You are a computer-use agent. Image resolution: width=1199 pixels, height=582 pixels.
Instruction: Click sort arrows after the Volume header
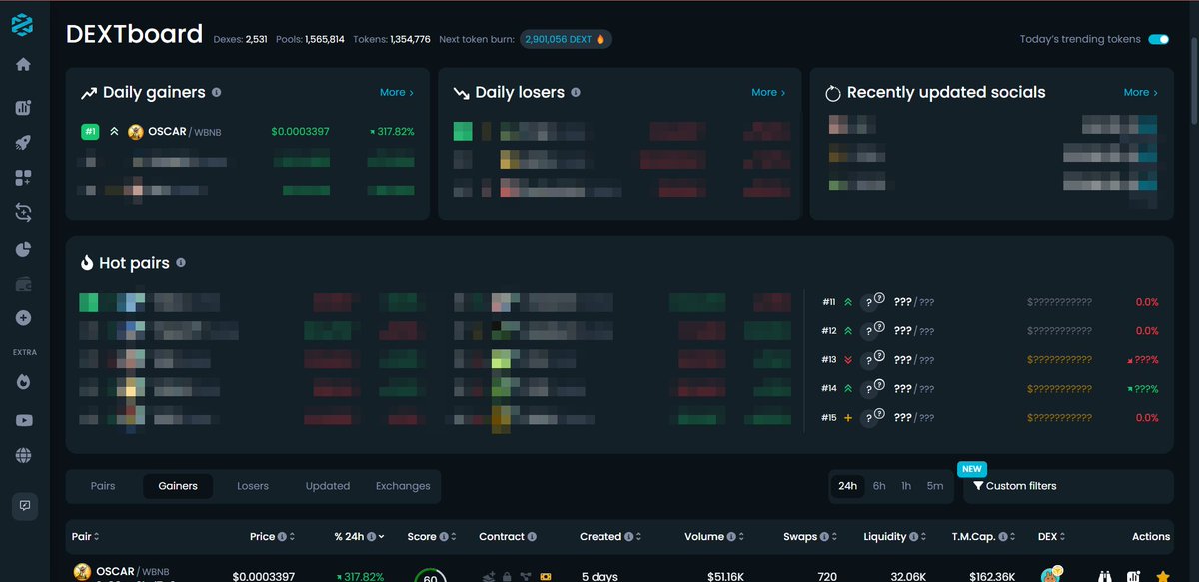(743, 537)
